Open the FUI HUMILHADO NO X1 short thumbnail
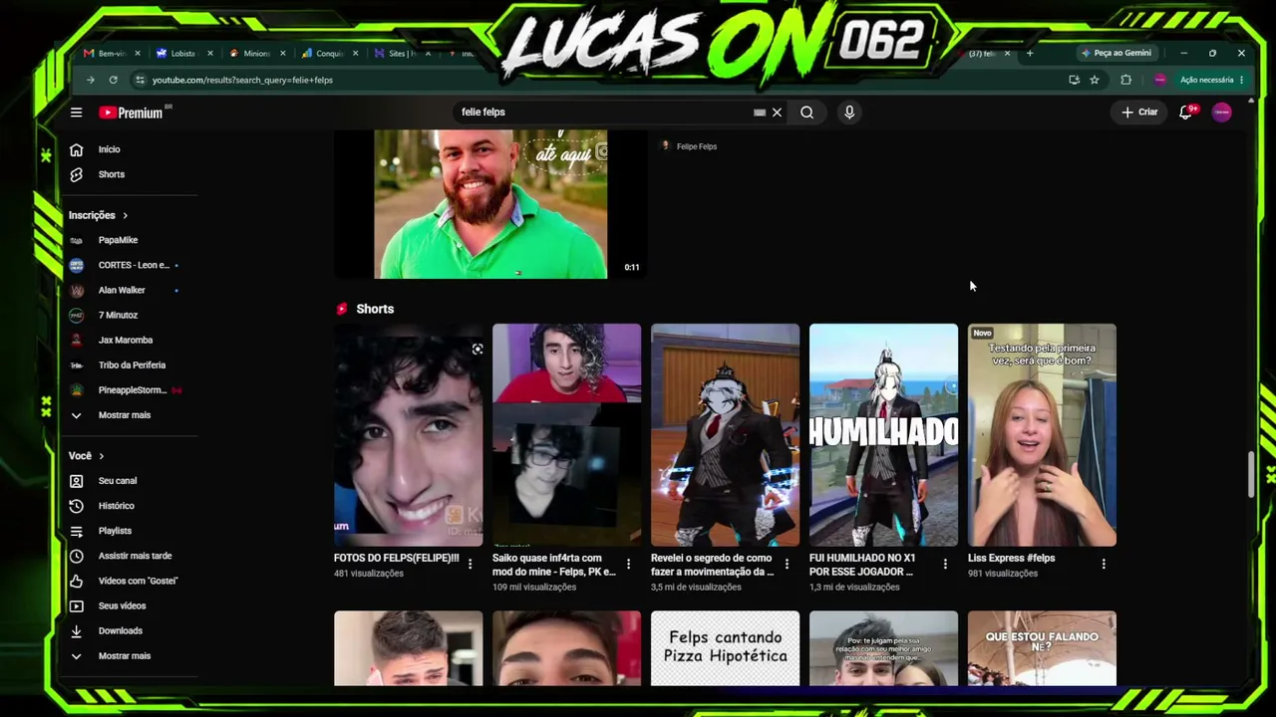The width and height of the screenshot is (1276, 717). click(883, 435)
